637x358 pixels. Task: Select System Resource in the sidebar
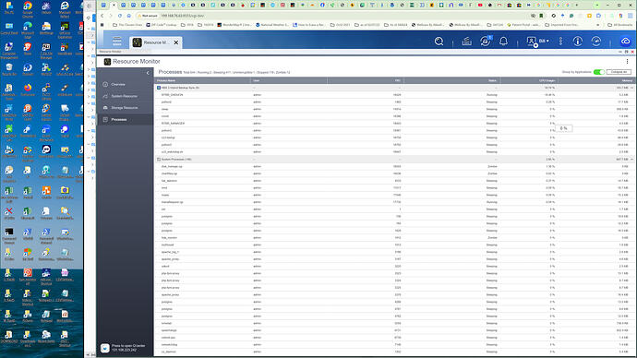pyautogui.click(x=126, y=96)
